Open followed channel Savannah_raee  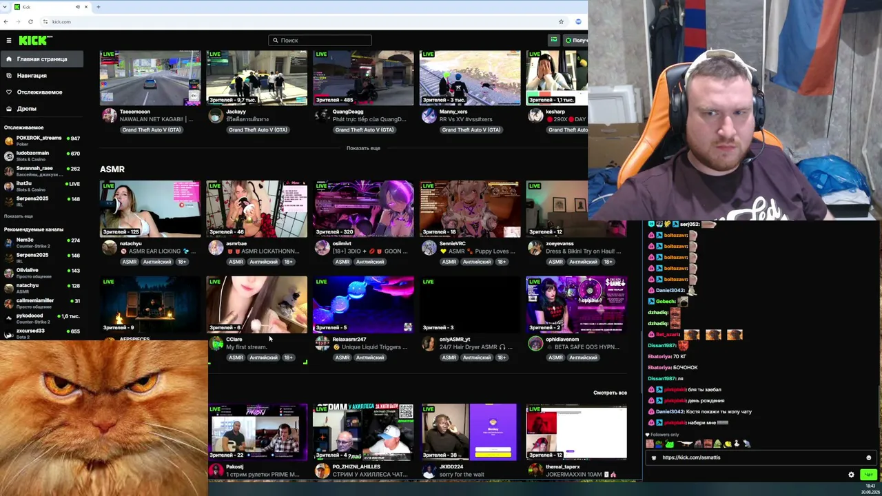coord(42,171)
